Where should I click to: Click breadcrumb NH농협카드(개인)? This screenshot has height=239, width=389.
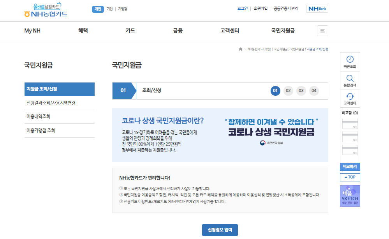(259, 49)
